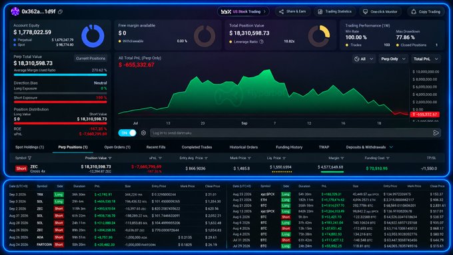453x255 pixels.
Task: Click the purple wallet avatar icon
Action: 15,11
